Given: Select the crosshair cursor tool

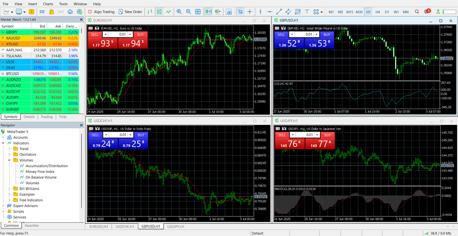Looking at the screenshot, I should (249, 12).
